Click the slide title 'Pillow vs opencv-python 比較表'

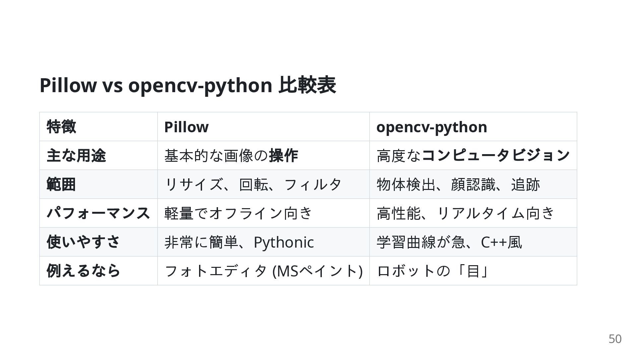coord(187,85)
